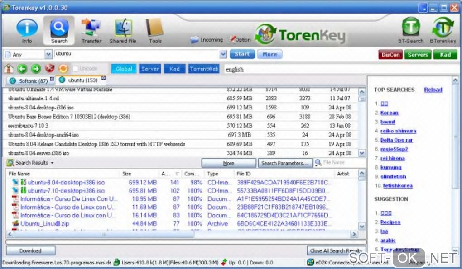Select the Kad search method
Screen dimensions: 462x269
click(174, 69)
